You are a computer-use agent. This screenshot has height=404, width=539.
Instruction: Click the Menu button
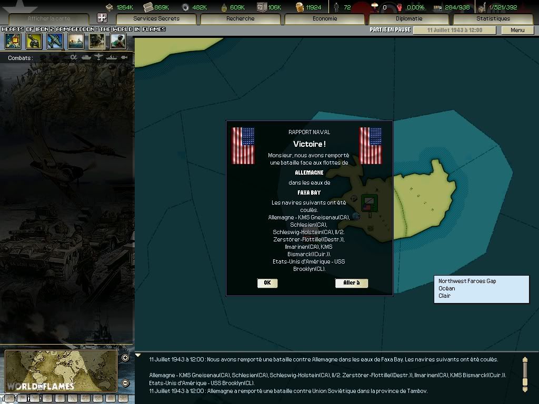(517, 30)
